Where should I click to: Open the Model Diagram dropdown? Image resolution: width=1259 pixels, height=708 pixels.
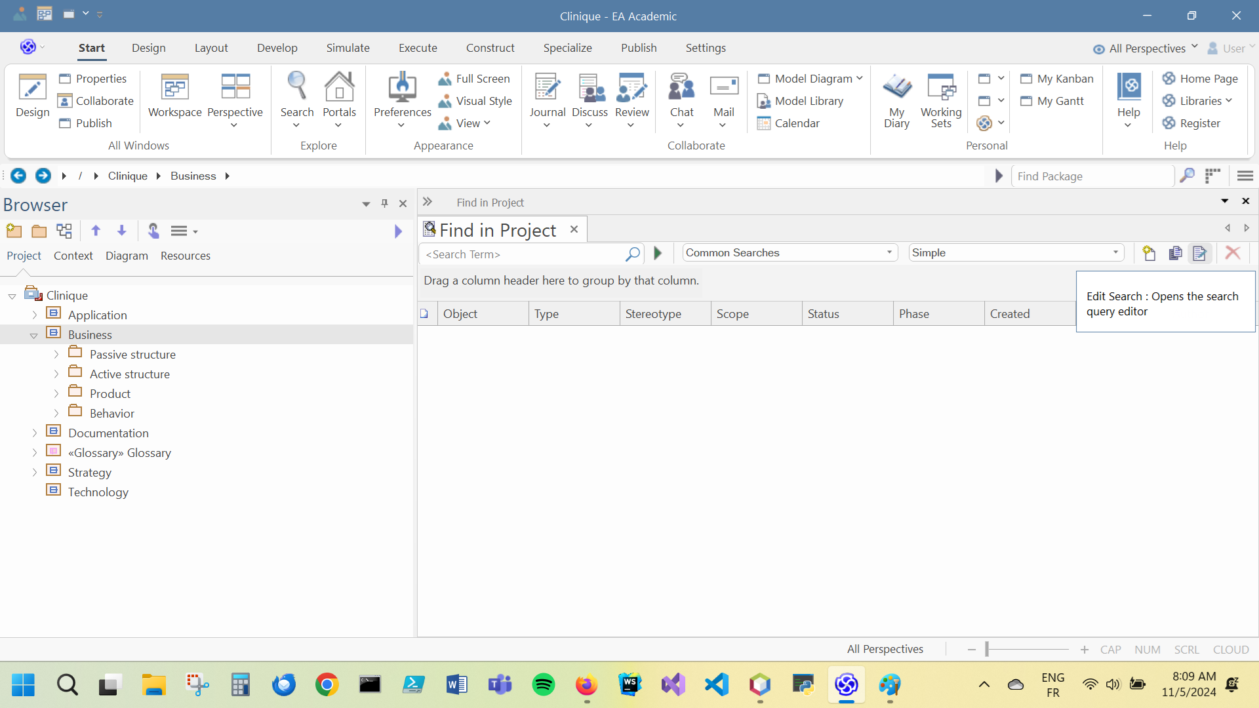point(810,79)
